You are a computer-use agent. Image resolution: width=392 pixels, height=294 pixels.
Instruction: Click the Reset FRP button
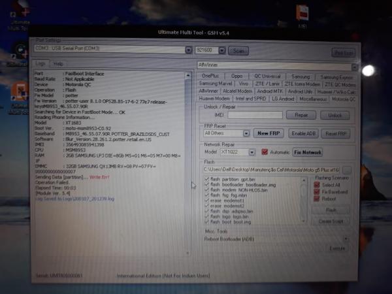click(x=336, y=134)
